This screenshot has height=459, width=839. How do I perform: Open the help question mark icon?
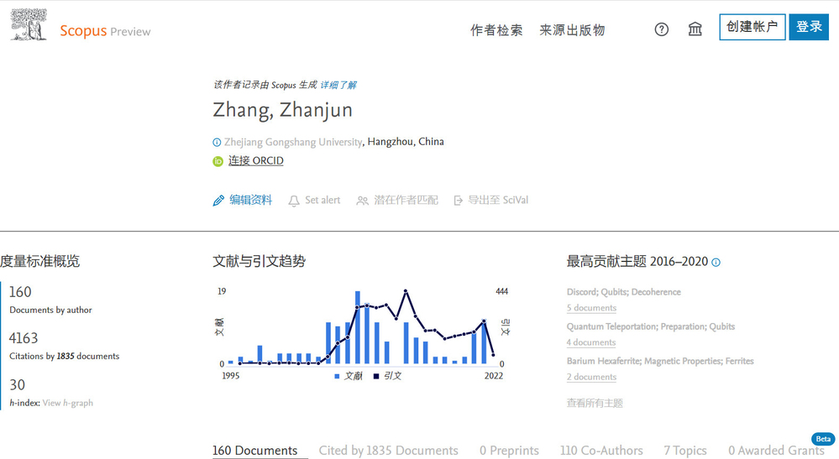coord(662,29)
